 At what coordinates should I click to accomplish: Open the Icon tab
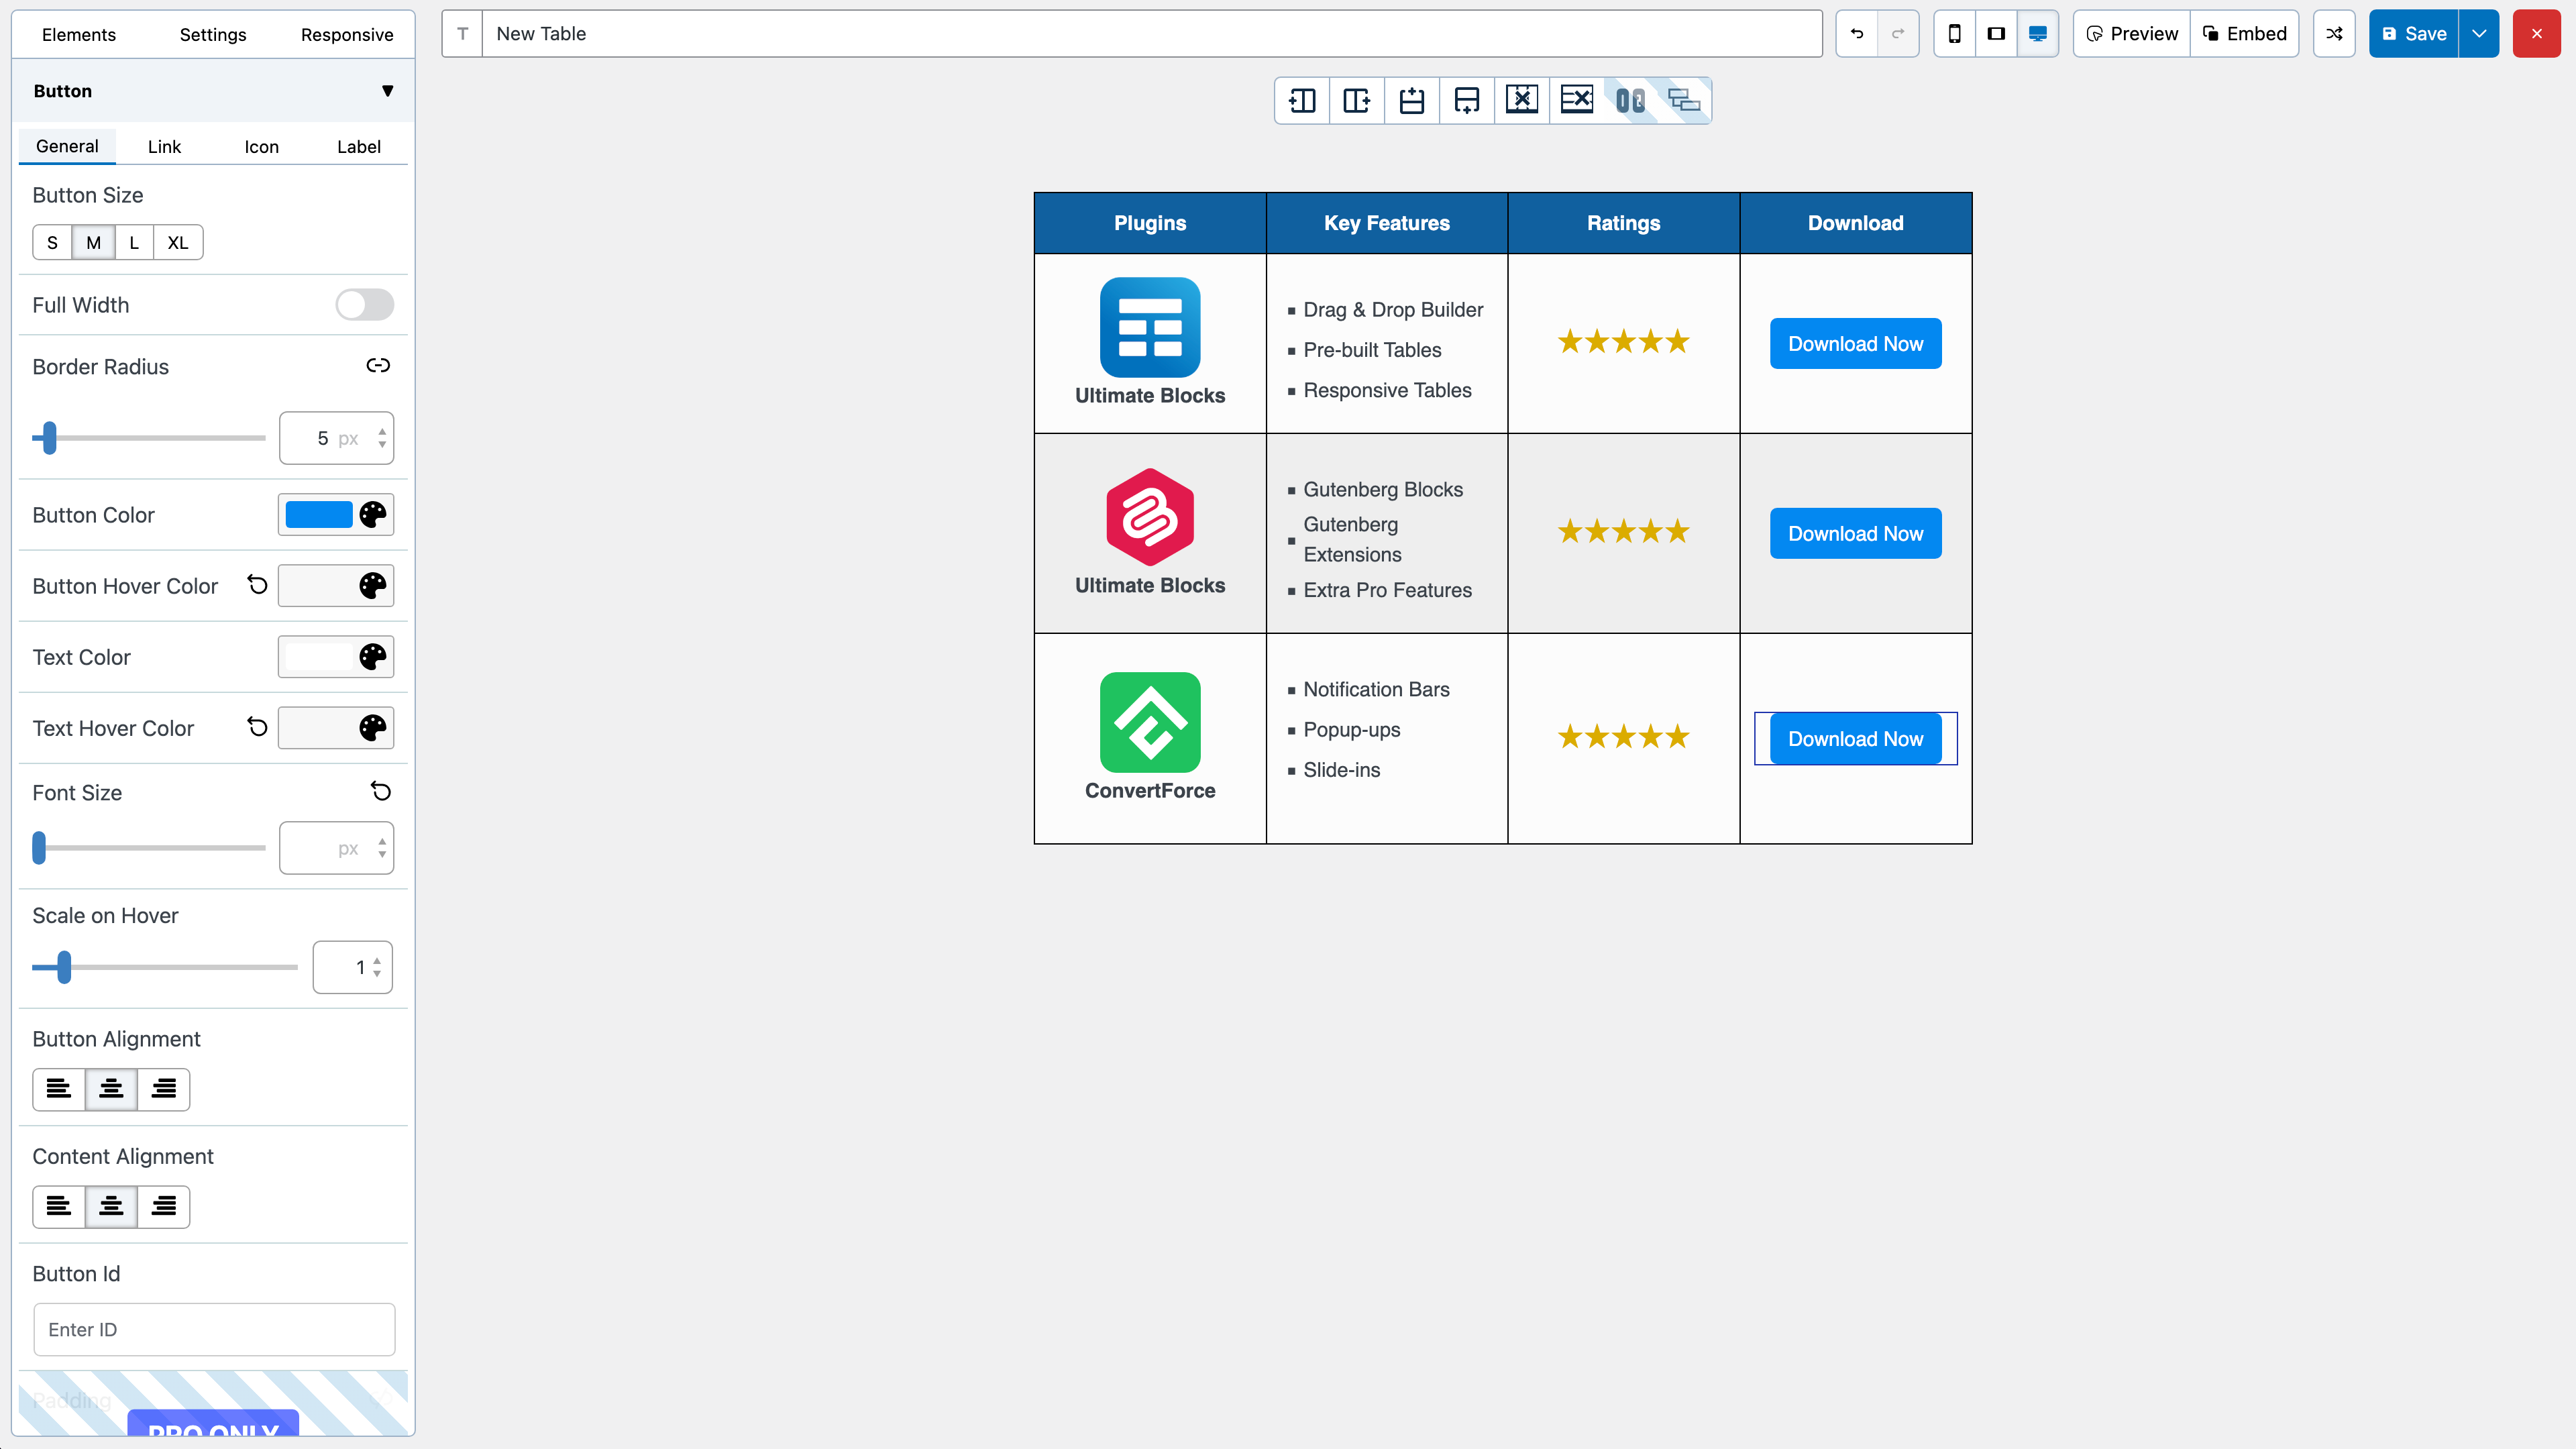click(x=261, y=147)
